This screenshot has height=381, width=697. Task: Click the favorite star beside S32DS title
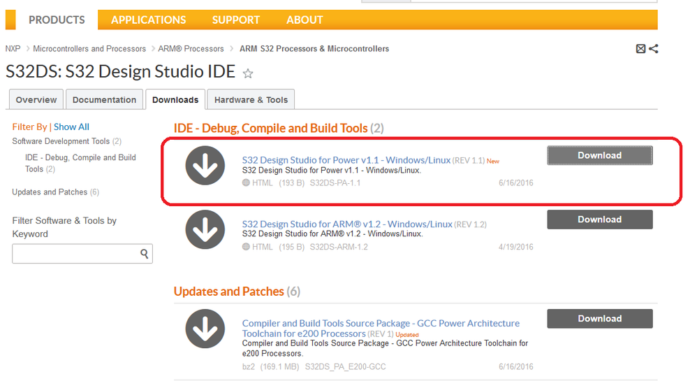pyautogui.click(x=248, y=73)
